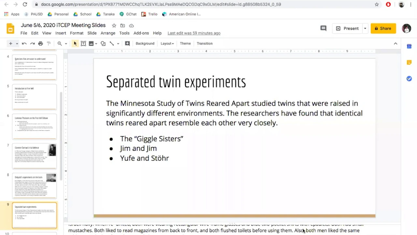
Task: Collapse the toolbar with the chevron
Action: 395,43
